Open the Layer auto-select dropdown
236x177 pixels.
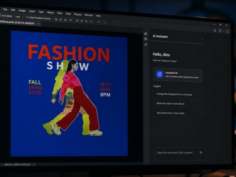(x=19, y=17)
